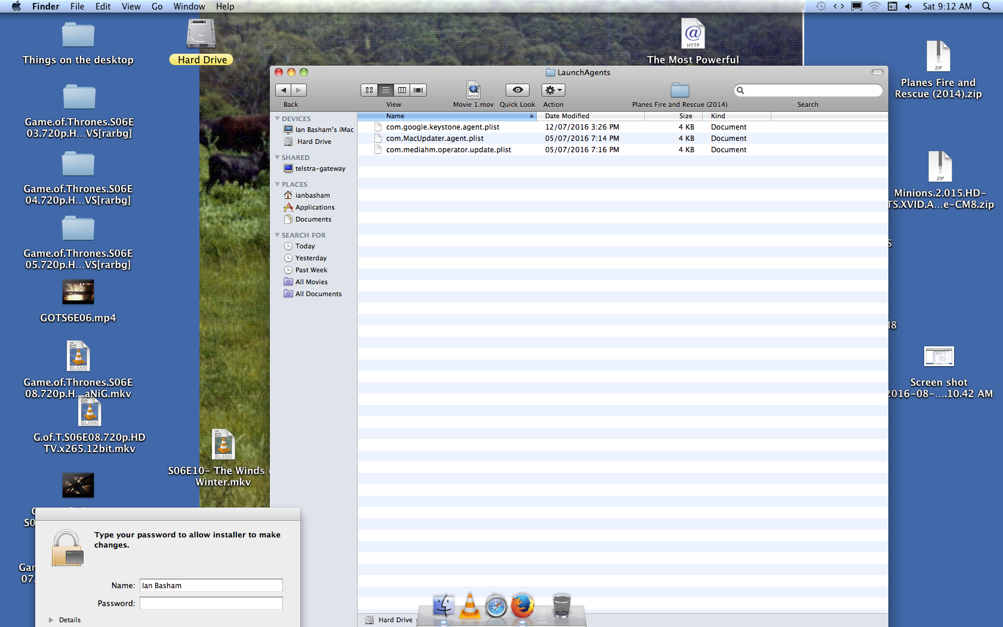This screenshot has height=627, width=1003.
Task: Select com.google.keystone.agent.plist file
Action: (x=623, y=127)
